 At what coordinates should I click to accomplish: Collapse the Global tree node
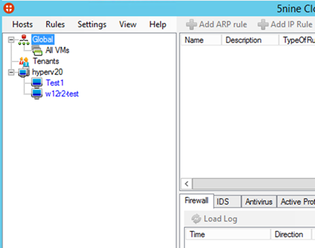tap(11, 40)
